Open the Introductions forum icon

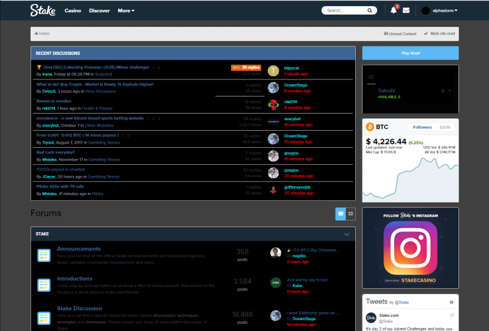44,285
